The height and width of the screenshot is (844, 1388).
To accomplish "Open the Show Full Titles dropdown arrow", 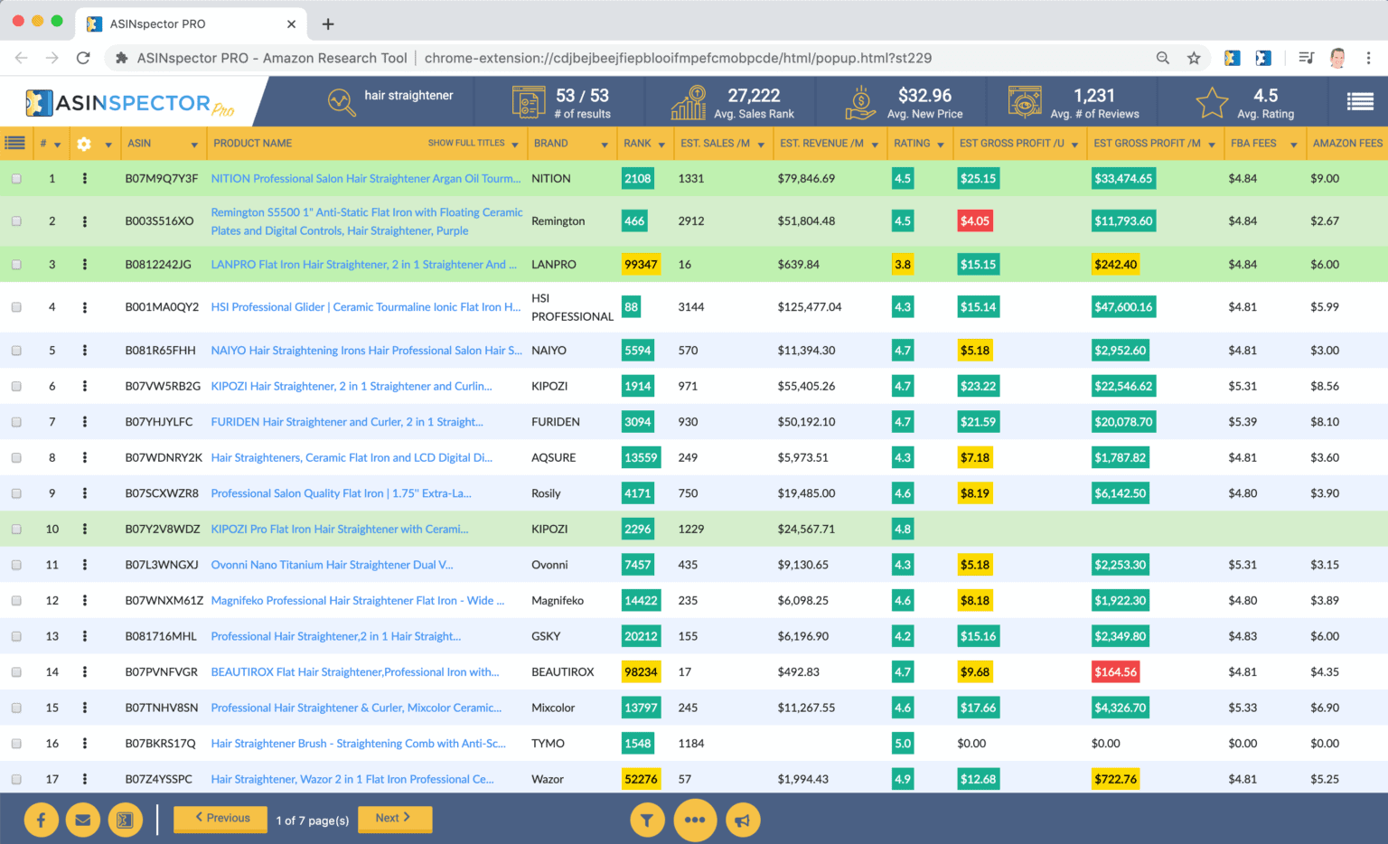I will [514, 145].
